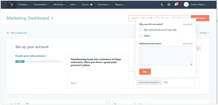The image size is (218, 105).
Task: Open the Share dropdown button
Action: 181,18
